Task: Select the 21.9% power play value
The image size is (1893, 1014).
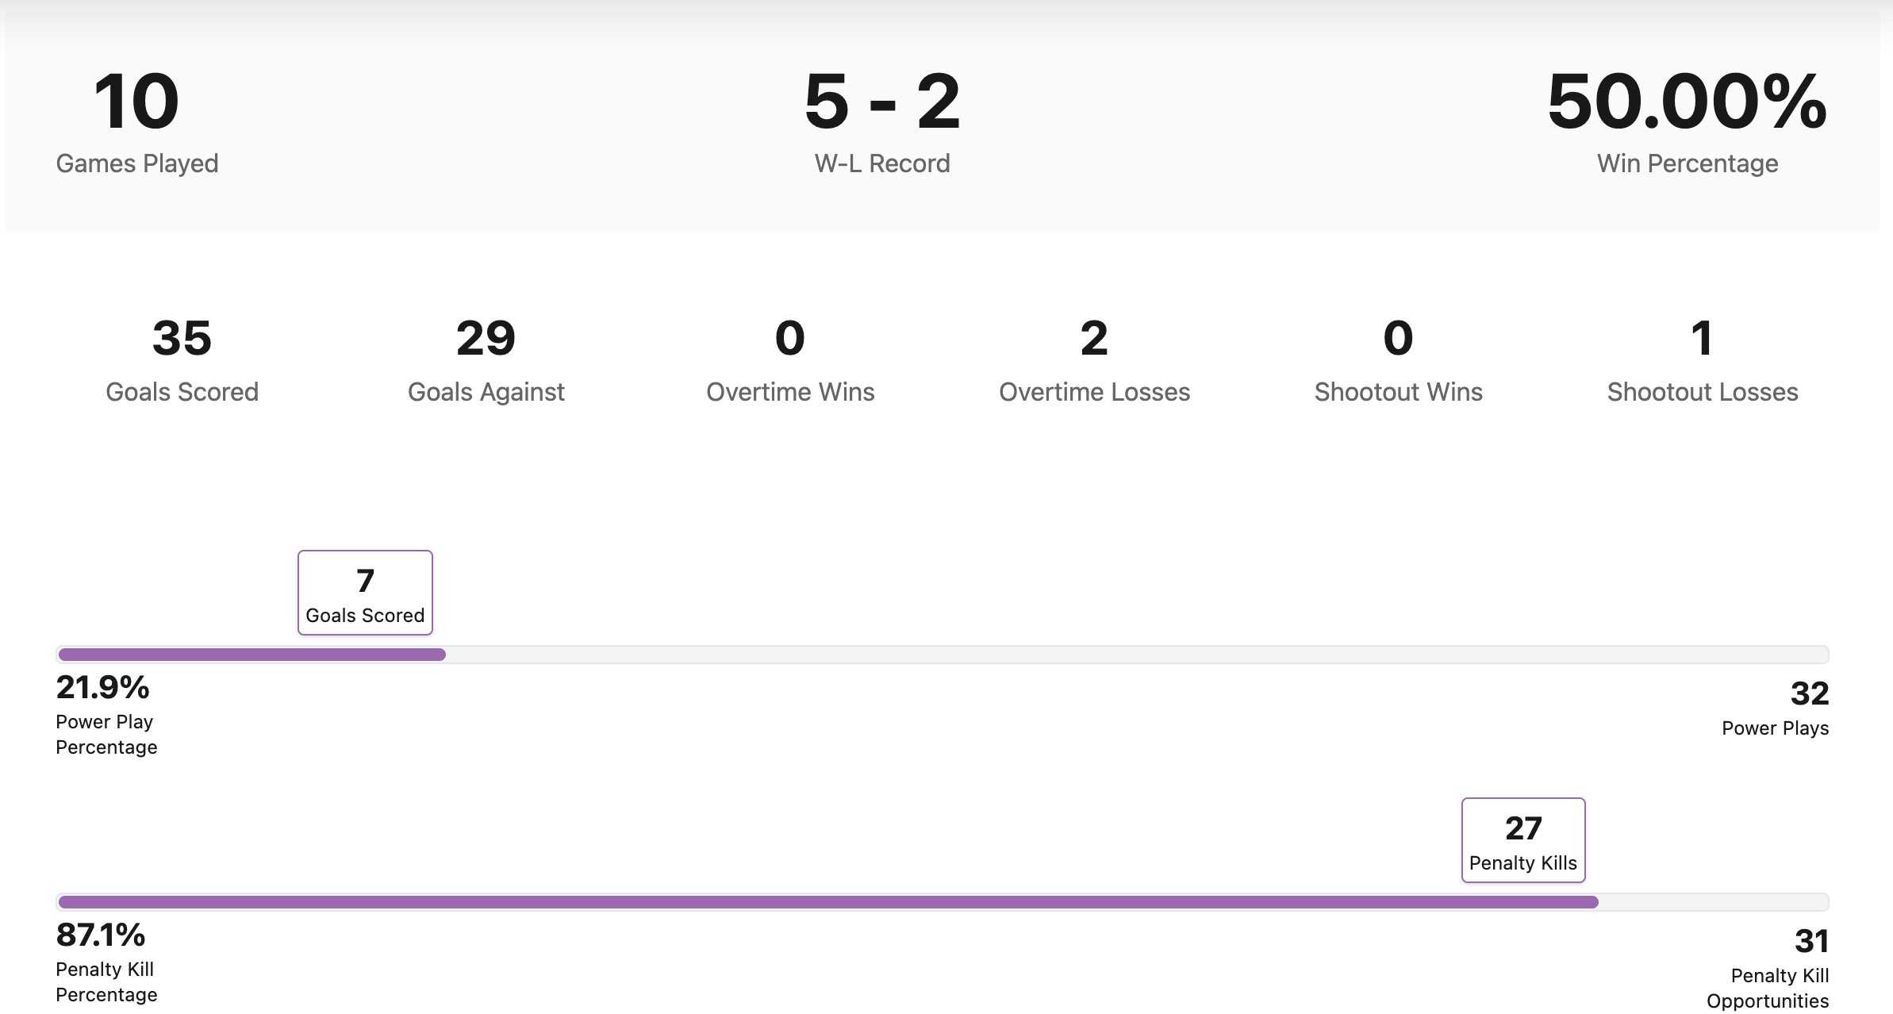Action: click(102, 687)
